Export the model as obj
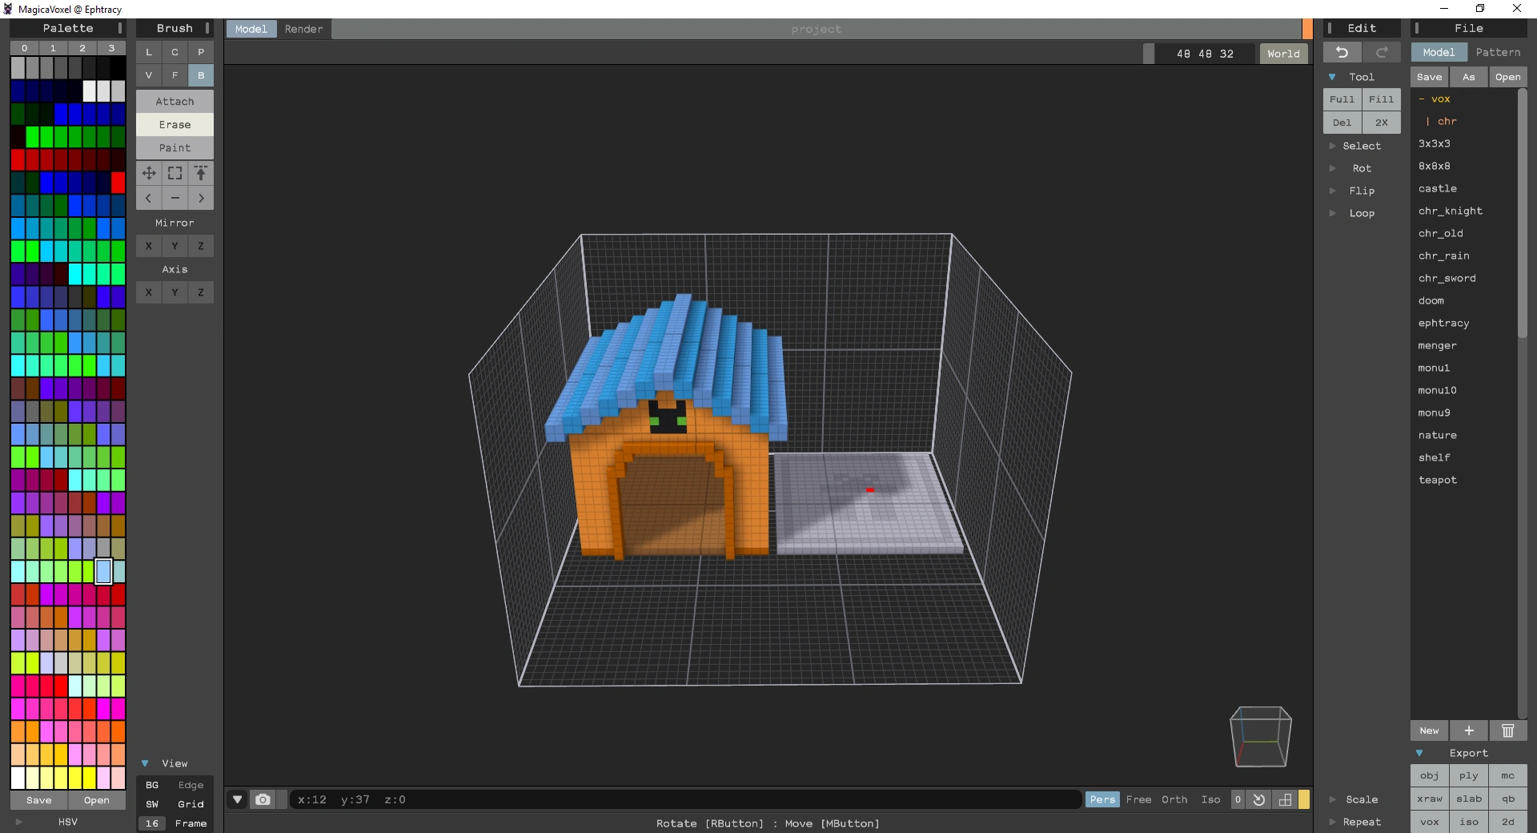 point(1429,775)
